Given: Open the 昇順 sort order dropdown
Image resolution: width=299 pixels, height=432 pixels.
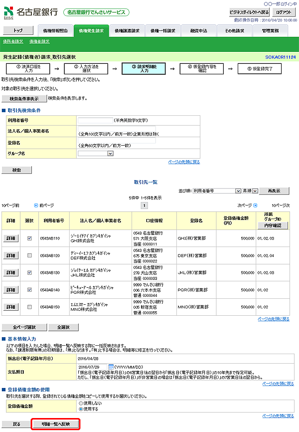Looking at the screenshot, I should (x=250, y=191).
